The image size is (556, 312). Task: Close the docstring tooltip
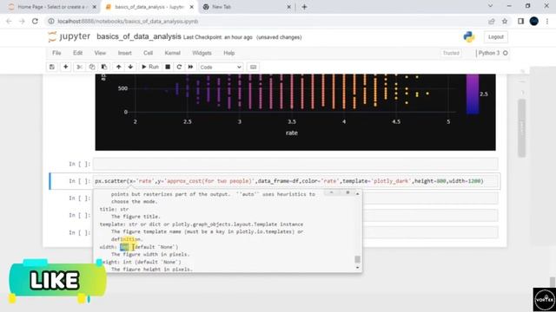[x=347, y=192]
